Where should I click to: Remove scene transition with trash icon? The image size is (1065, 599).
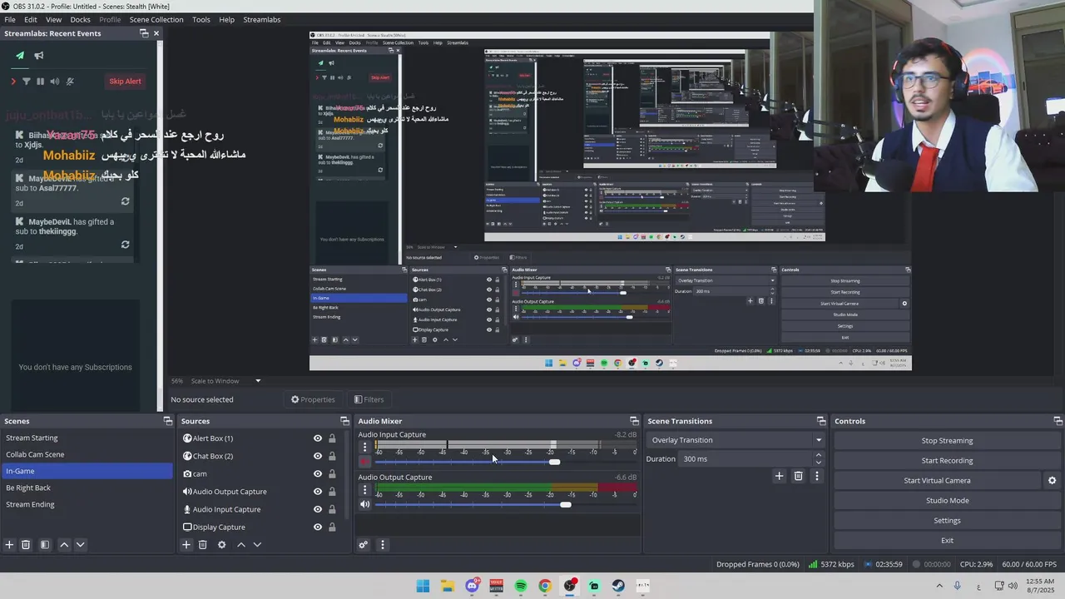[798, 476]
